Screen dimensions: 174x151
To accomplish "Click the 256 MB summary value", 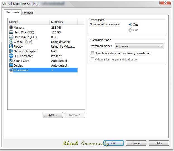I will tap(56, 28).
